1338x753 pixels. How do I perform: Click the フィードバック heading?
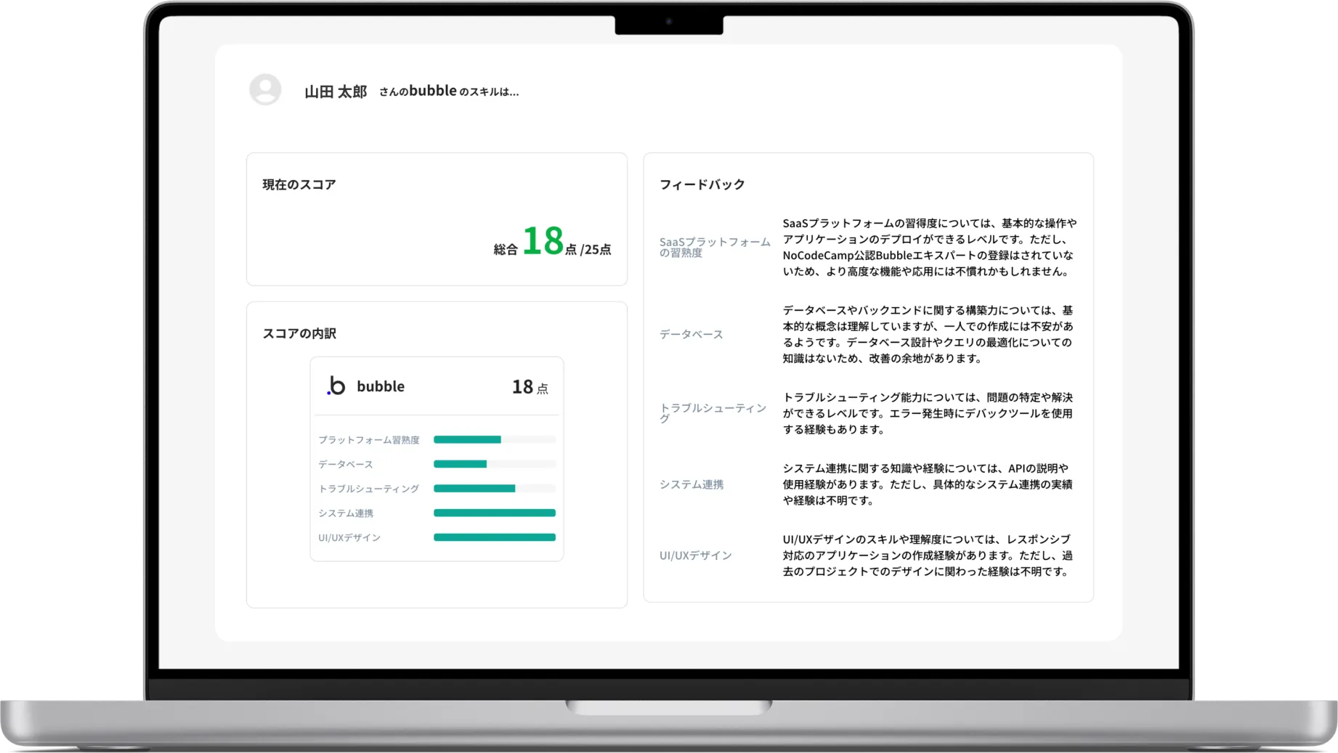pos(702,184)
